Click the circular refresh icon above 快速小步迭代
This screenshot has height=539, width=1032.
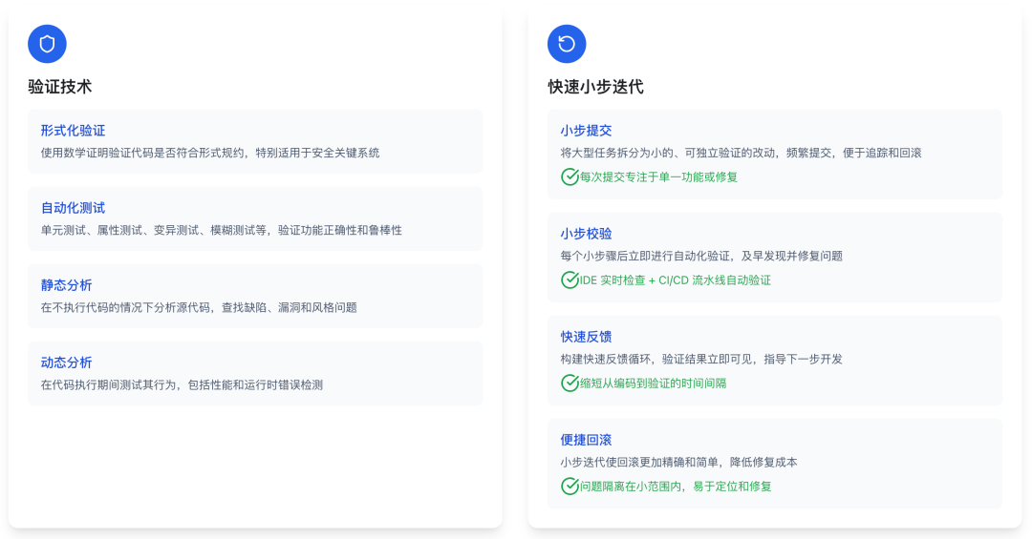[567, 44]
